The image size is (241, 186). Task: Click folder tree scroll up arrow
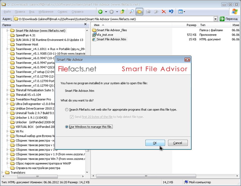tap(87, 30)
